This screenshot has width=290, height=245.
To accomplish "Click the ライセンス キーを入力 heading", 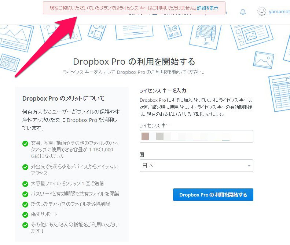I will (x=163, y=90).
